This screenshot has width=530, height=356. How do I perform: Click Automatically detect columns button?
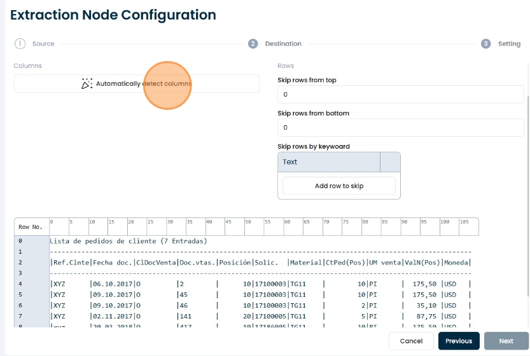coord(137,83)
